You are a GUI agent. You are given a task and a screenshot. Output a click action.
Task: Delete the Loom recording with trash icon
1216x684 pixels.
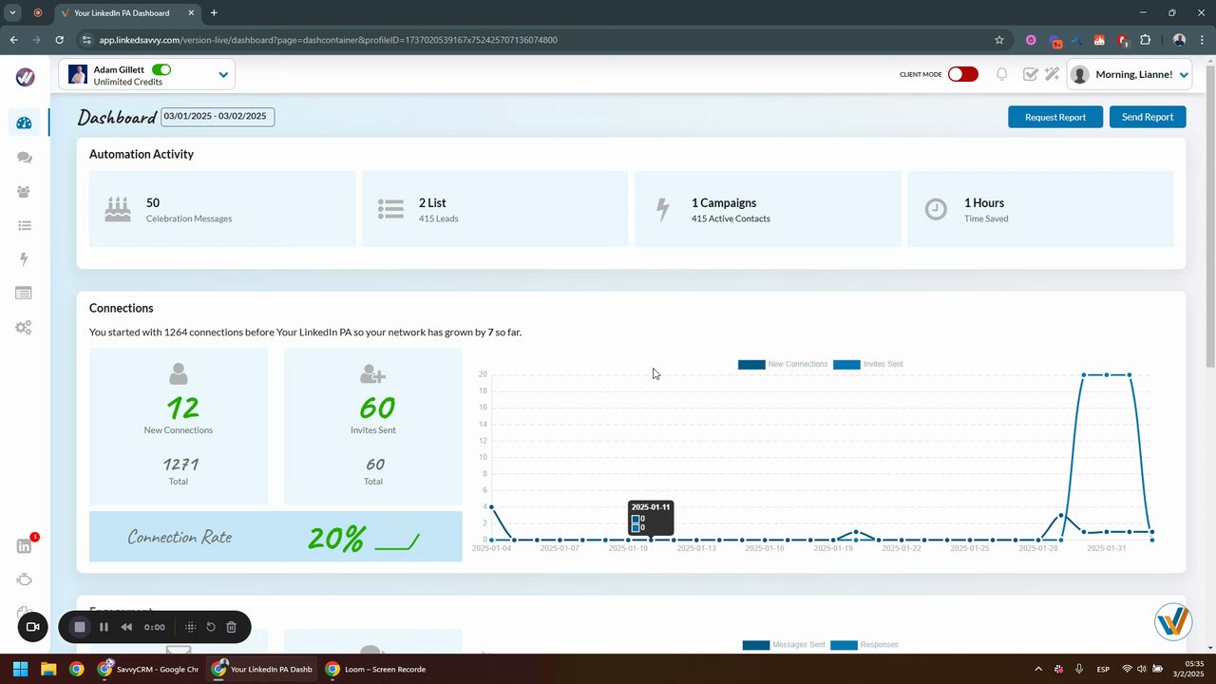(x=231, y=627)
